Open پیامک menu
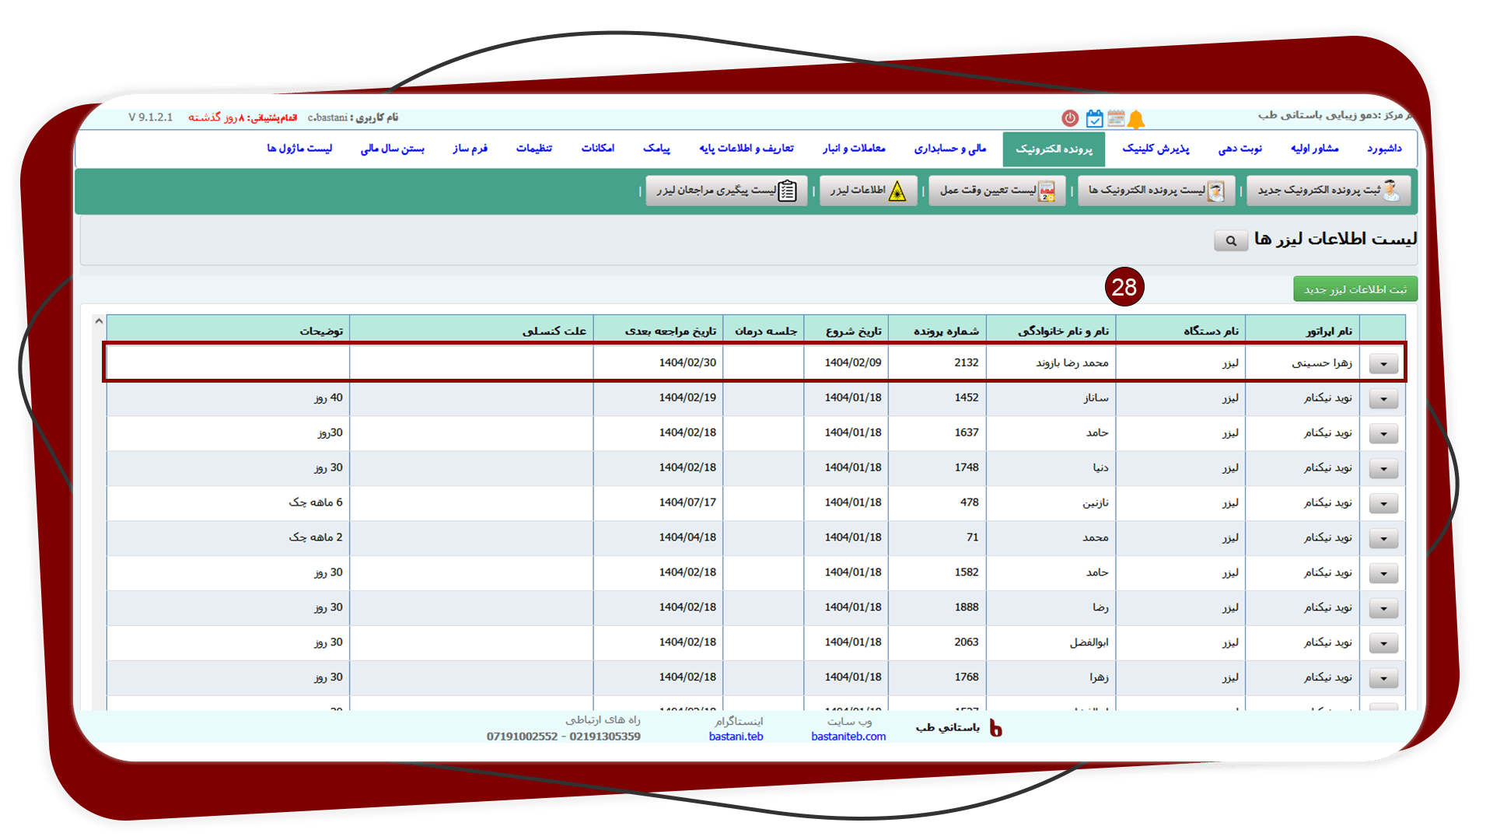Image resolution: width=1493 pixels, height=840 pixels. coord(656,149)
